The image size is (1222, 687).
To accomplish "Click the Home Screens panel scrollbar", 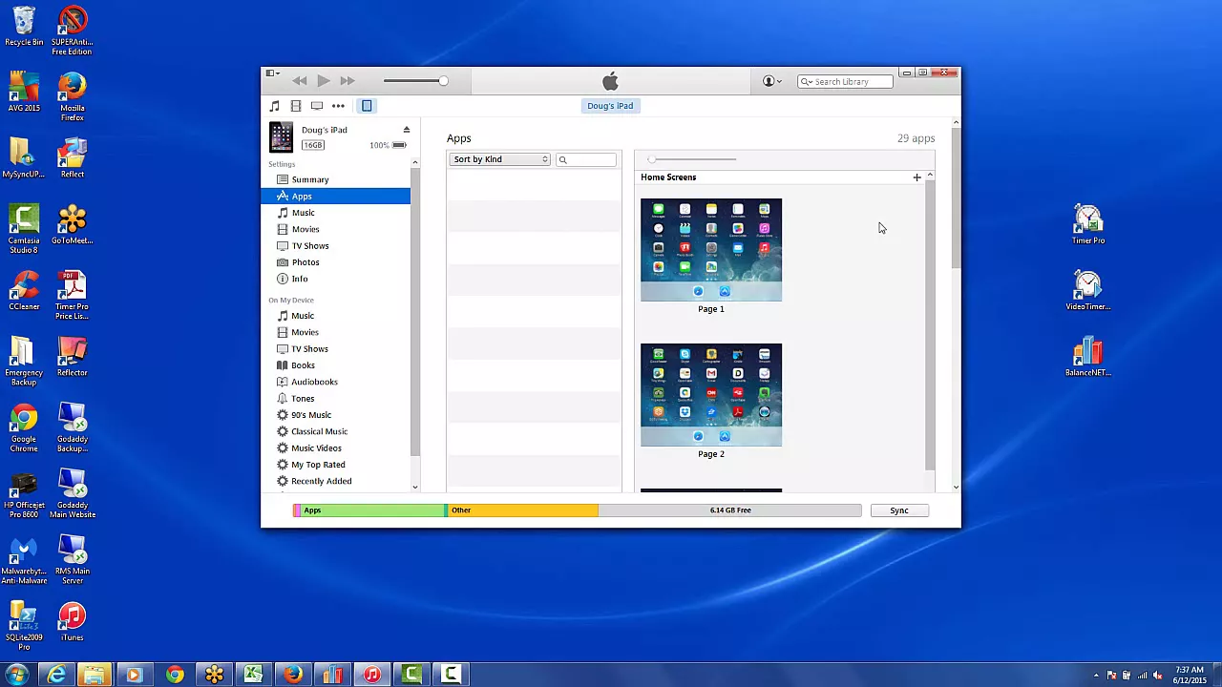I will pyautogui.click(x=930, y=324).
